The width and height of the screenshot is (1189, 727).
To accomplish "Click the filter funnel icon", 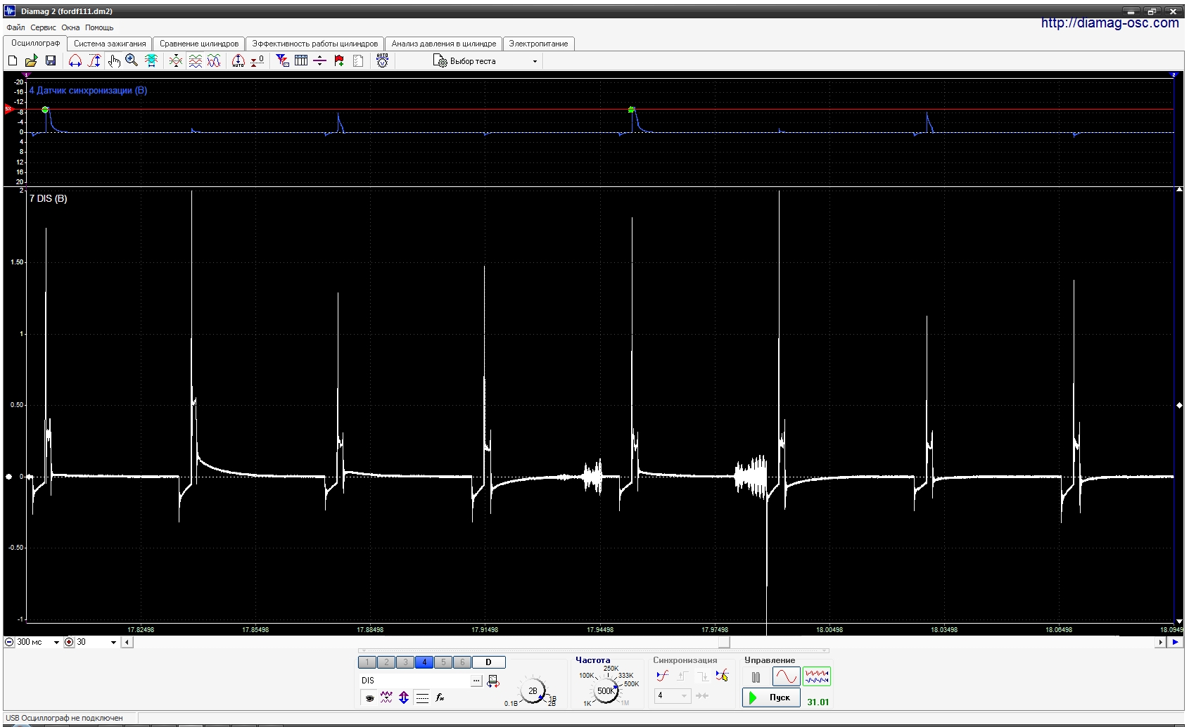I will 282,61.
